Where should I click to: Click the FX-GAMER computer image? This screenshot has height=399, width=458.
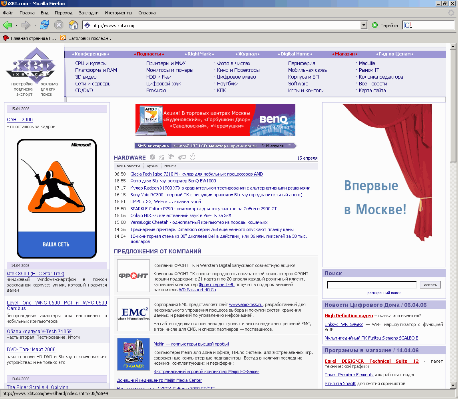tap(133, 354)
